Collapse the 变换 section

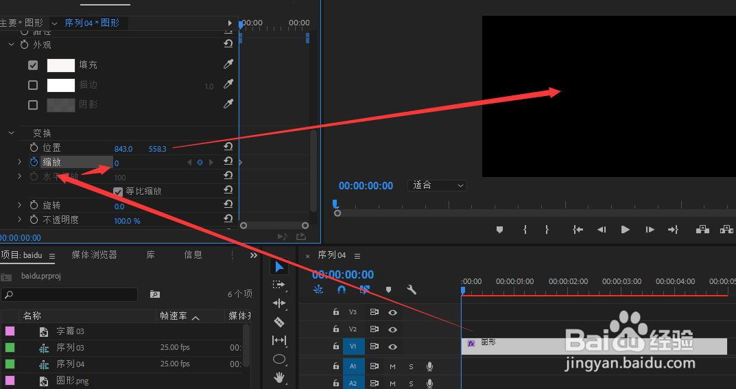(11, 133)
